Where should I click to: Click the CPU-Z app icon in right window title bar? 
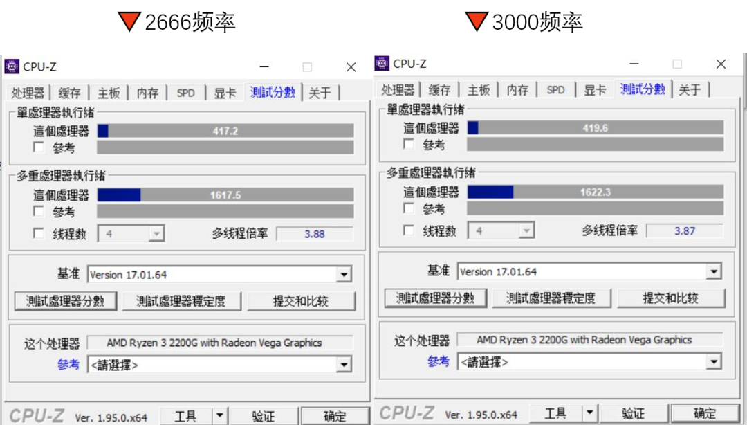tap(382, 63)
